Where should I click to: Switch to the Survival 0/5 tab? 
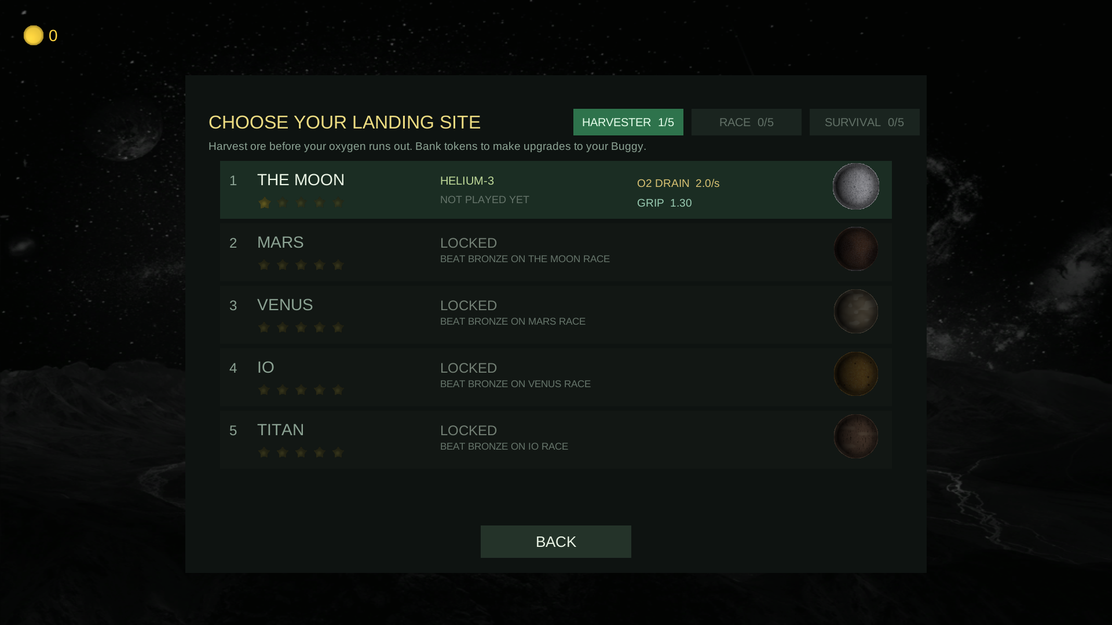point(865,122)
